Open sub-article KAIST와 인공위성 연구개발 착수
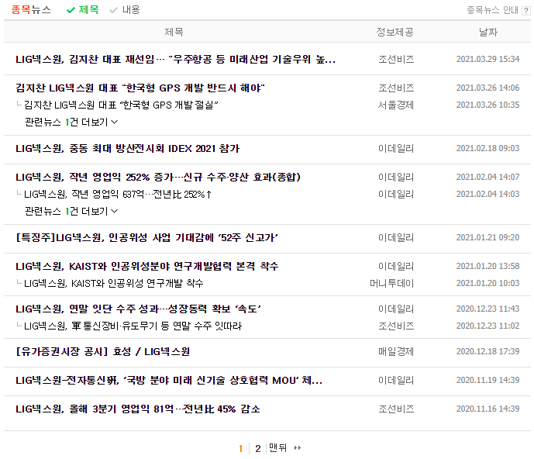This screenshot has height=459, width=534. tap(114, 283)
